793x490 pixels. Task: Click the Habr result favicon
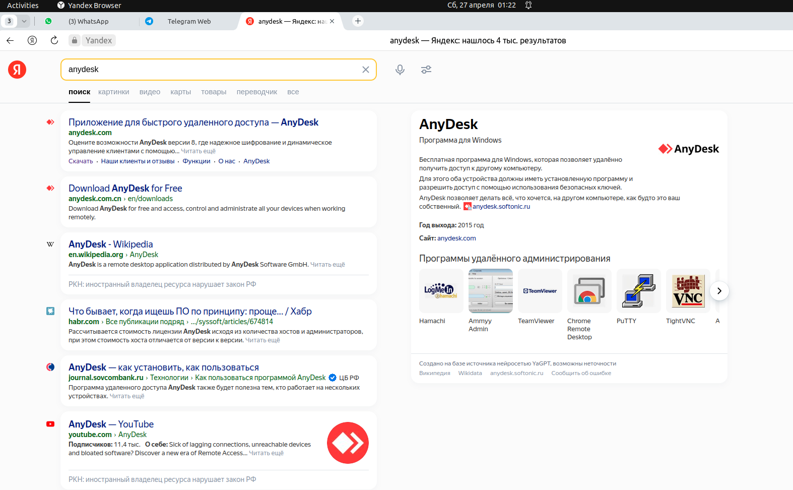(x=50, y=311)
